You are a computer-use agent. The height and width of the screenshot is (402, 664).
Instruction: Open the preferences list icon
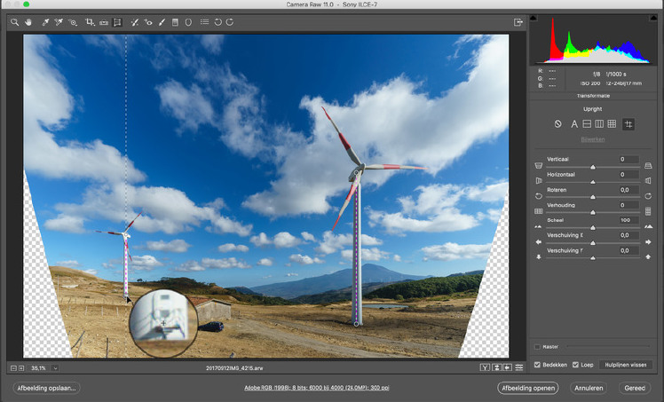click(204, 22)
